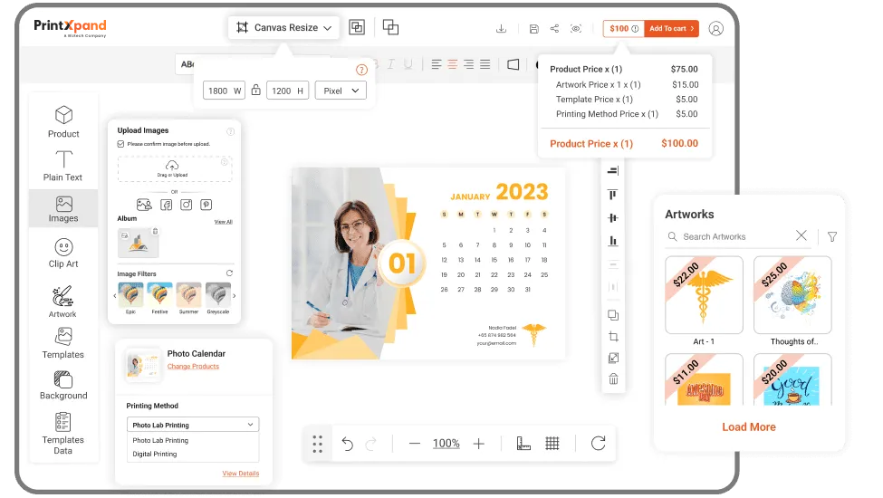883x498 pixels.
Task: Apply the Epic image filter
Action: [x=130, y=295]
